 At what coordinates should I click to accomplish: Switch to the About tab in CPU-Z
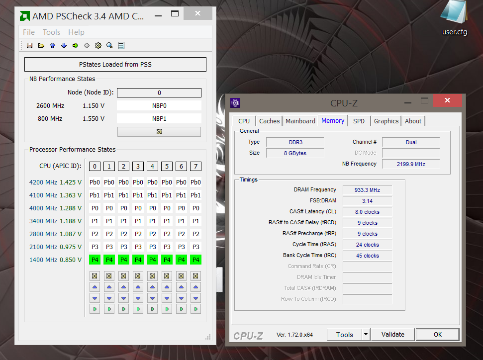tap(413, 121)
